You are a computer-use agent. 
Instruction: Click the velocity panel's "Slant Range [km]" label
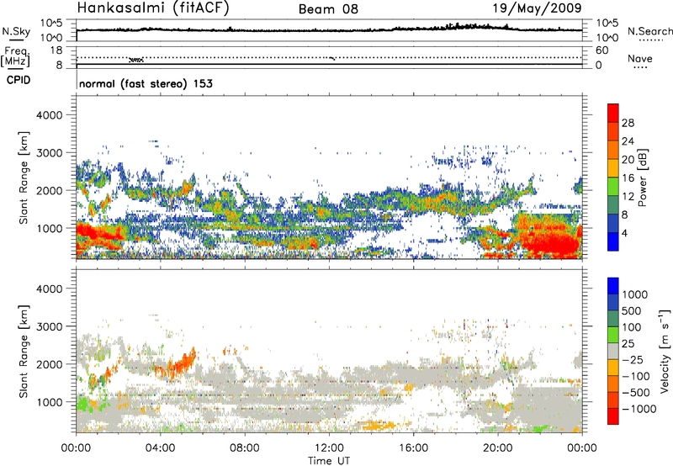tap(24, 351)
